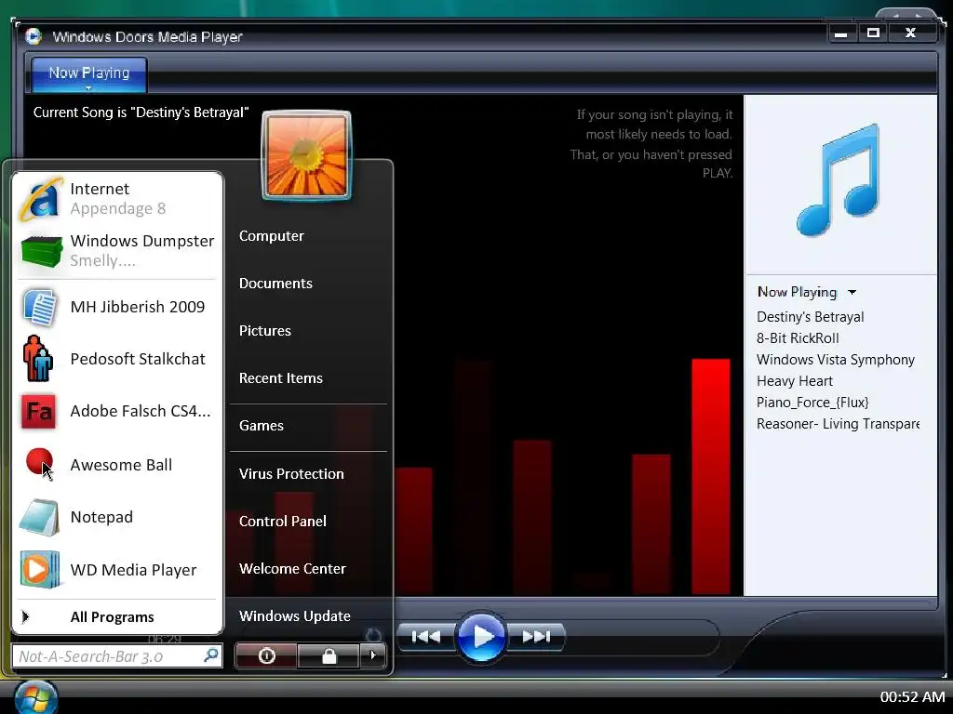
Task: Click the Current Song status text
Action: [x=141, y=112]
